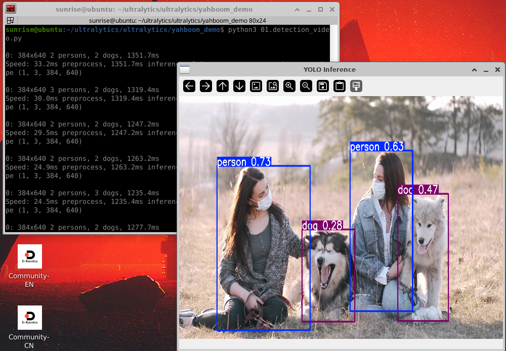The image size is (506, 351).
Task: Maximize the terminal window
Action: (320, 9)
